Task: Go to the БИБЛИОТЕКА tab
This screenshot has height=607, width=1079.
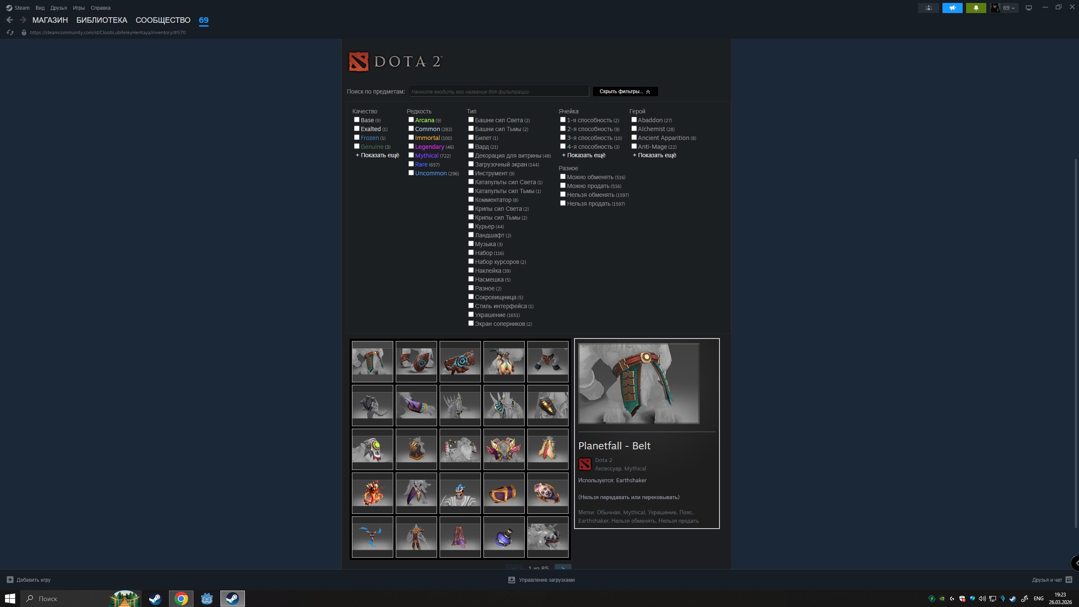Action: click(102, 20)
